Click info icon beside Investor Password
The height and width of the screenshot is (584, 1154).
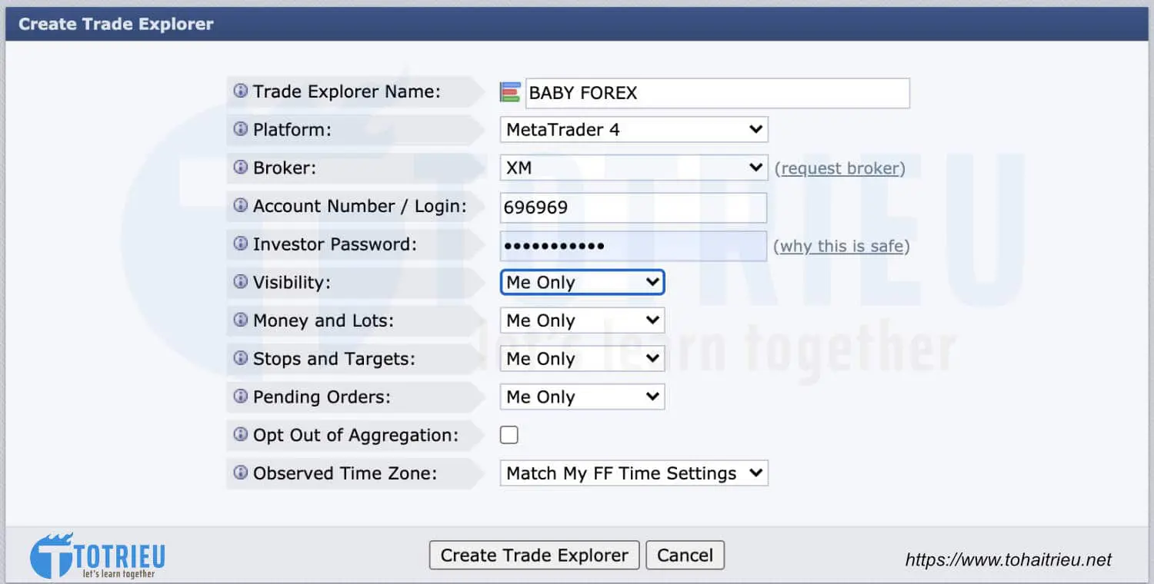tap(241, 244)
